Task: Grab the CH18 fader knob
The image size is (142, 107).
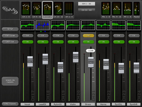Action: point(45,59)
